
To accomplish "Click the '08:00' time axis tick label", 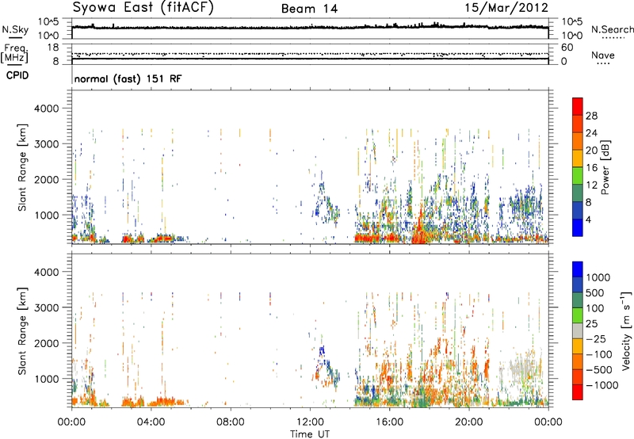I will [231, 422].
